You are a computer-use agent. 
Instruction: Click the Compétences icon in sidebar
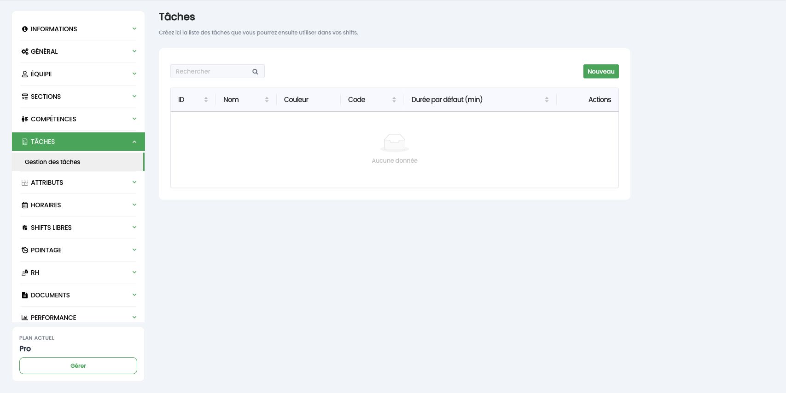click(25, 119)
